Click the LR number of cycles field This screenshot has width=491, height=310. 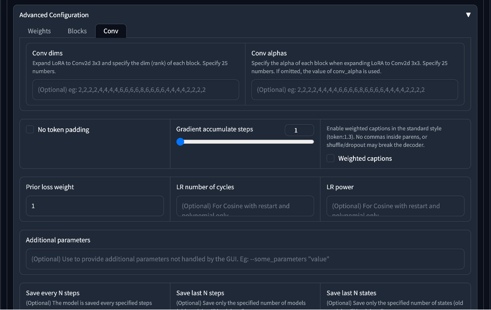[x=245, y=206]
